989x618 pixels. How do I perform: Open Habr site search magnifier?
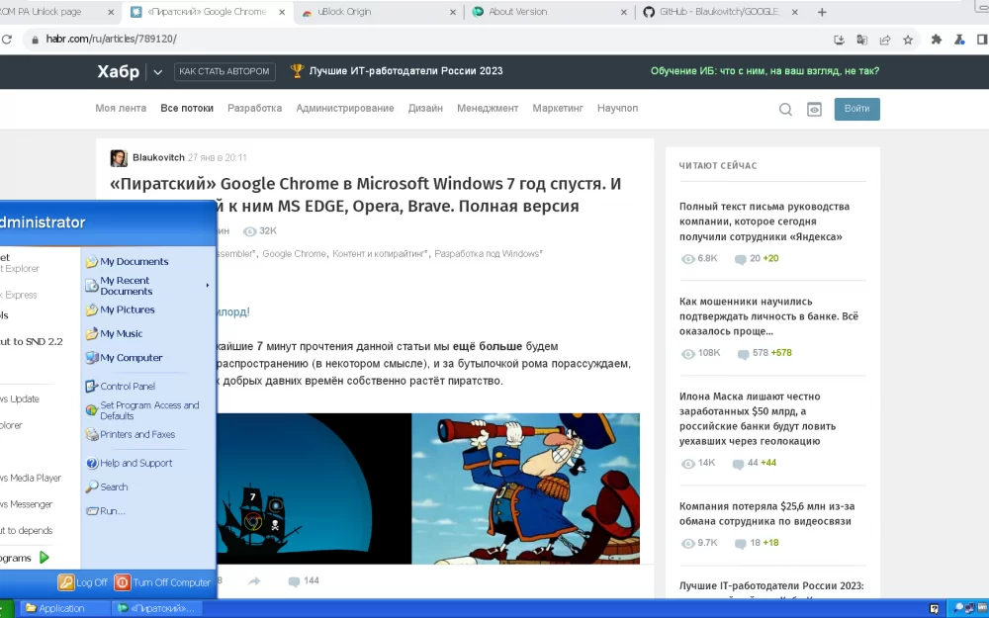785,109
